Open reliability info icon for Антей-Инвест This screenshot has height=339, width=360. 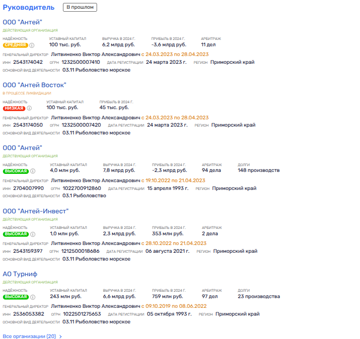pos(33,234)
